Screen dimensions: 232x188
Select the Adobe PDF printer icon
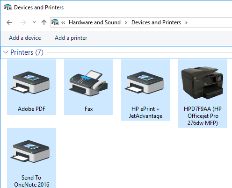(x=30, y=82)
